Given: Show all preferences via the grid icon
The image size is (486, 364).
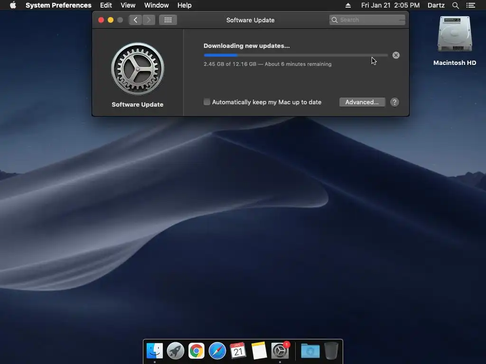Looking at the screenshot, I should 168,20.
